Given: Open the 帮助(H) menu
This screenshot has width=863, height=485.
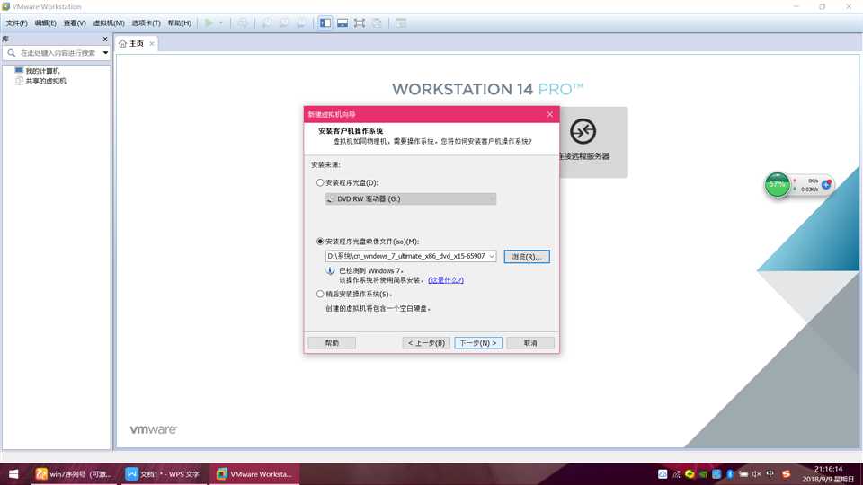Looking at the screenshot, I should [x=180, y=23].
